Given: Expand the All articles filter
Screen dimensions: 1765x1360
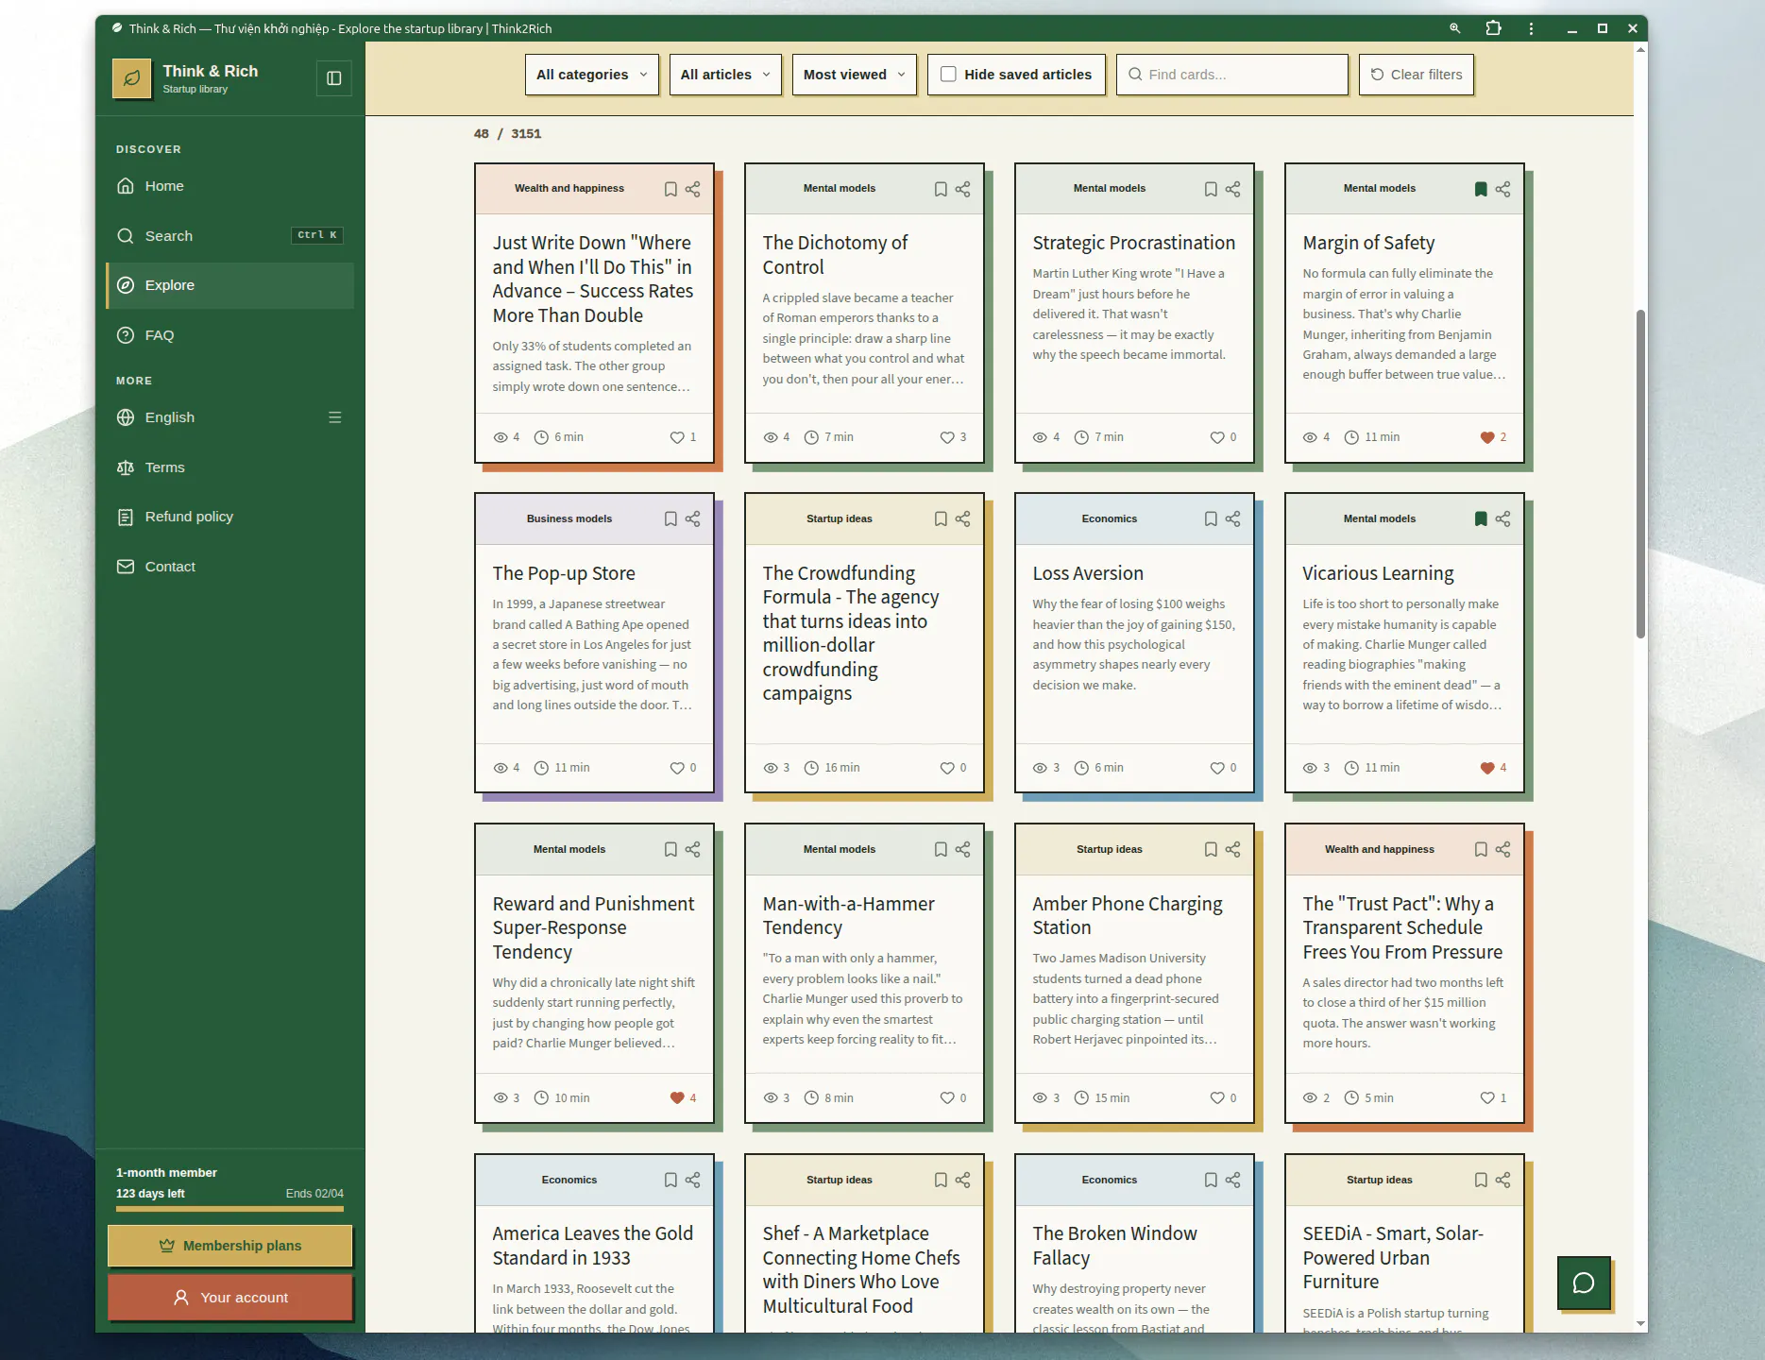Looking at the screenshot, I should (725, 75).
